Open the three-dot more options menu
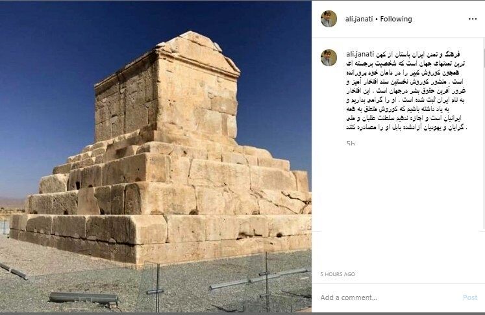 pos(472,19)
